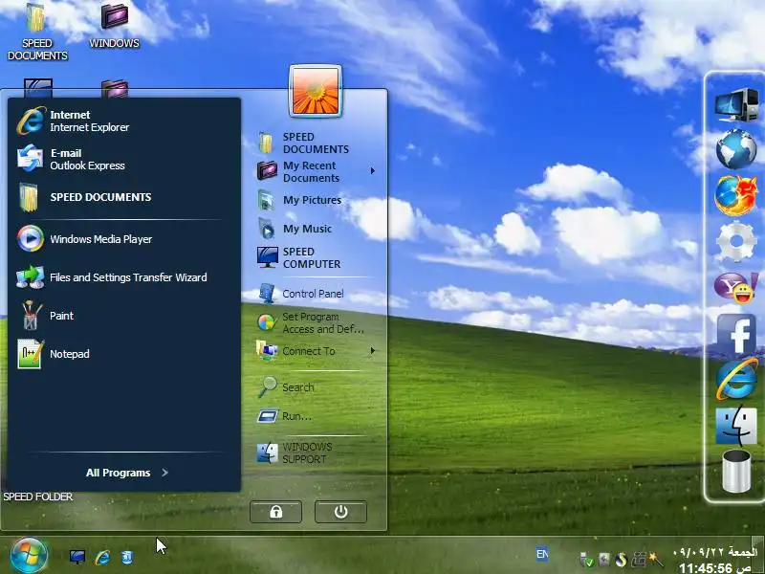Open Internet Explorer from the start menu

click(x=74, y=121)
